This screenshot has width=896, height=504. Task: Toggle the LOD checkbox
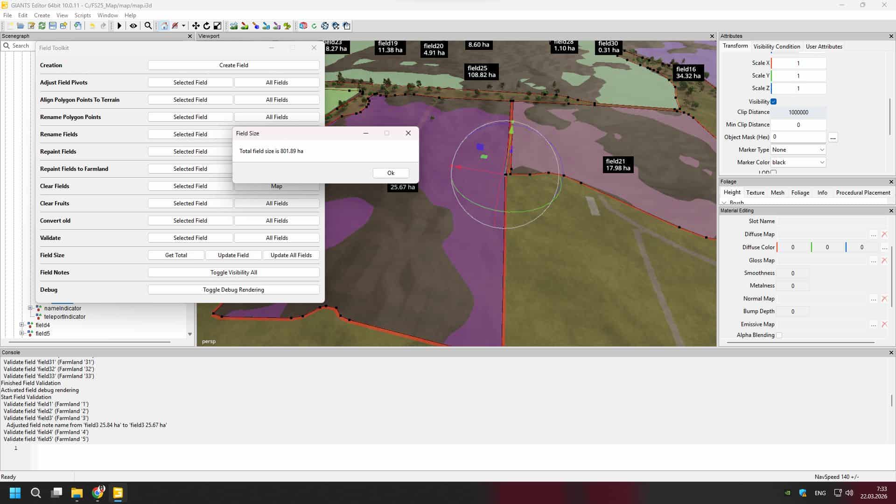tap(774, 172)
